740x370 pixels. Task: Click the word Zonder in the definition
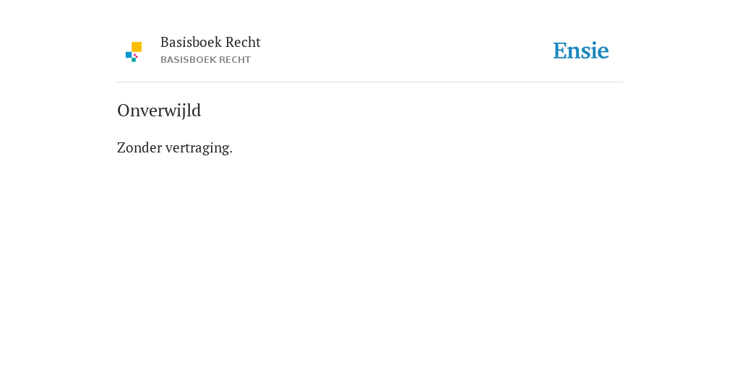139,147
